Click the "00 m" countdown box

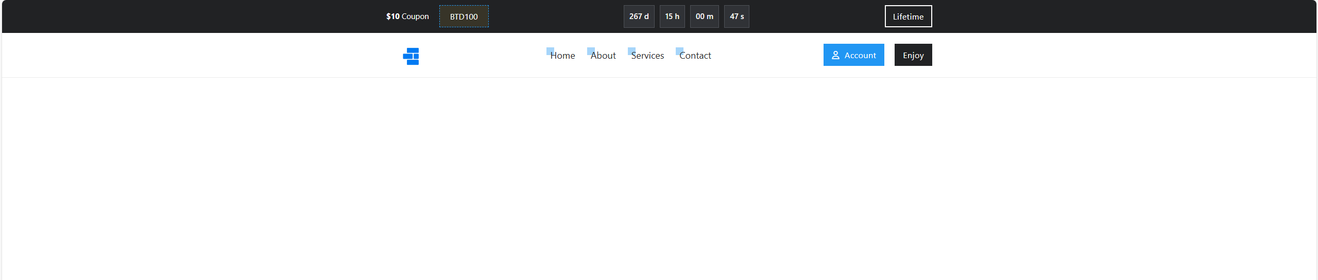click(x=704, y=16)
